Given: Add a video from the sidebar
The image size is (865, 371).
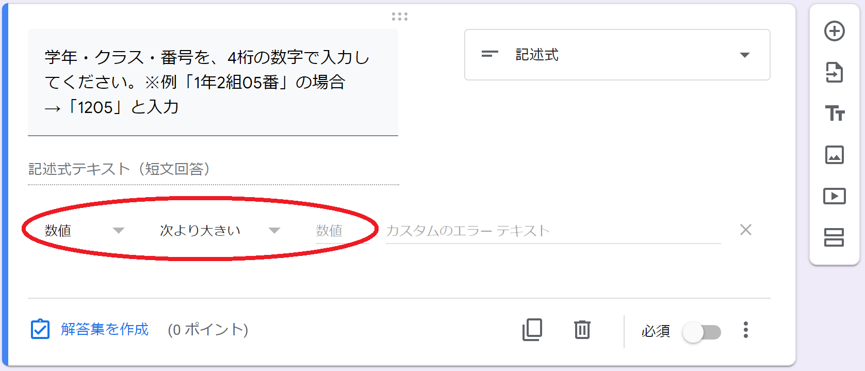Looking at the screenshot, I should pos(834,196).
